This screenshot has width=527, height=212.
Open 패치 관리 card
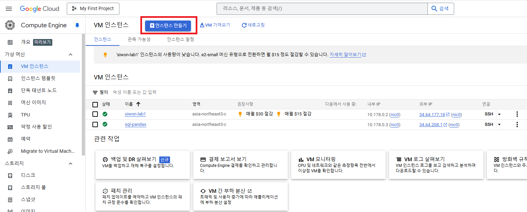143,197
